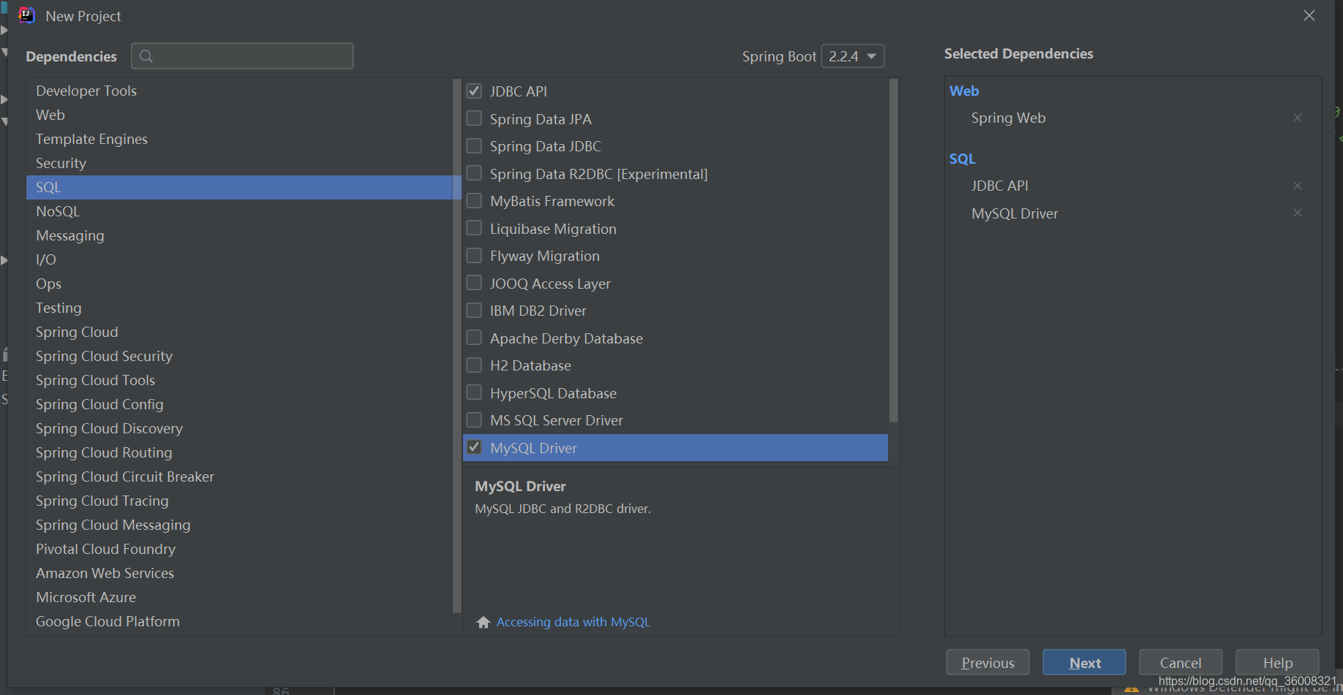This screenshot has width=1343, height=695.
Task: Tick the Flyway Migration checkbox
Action: [474, 256]
